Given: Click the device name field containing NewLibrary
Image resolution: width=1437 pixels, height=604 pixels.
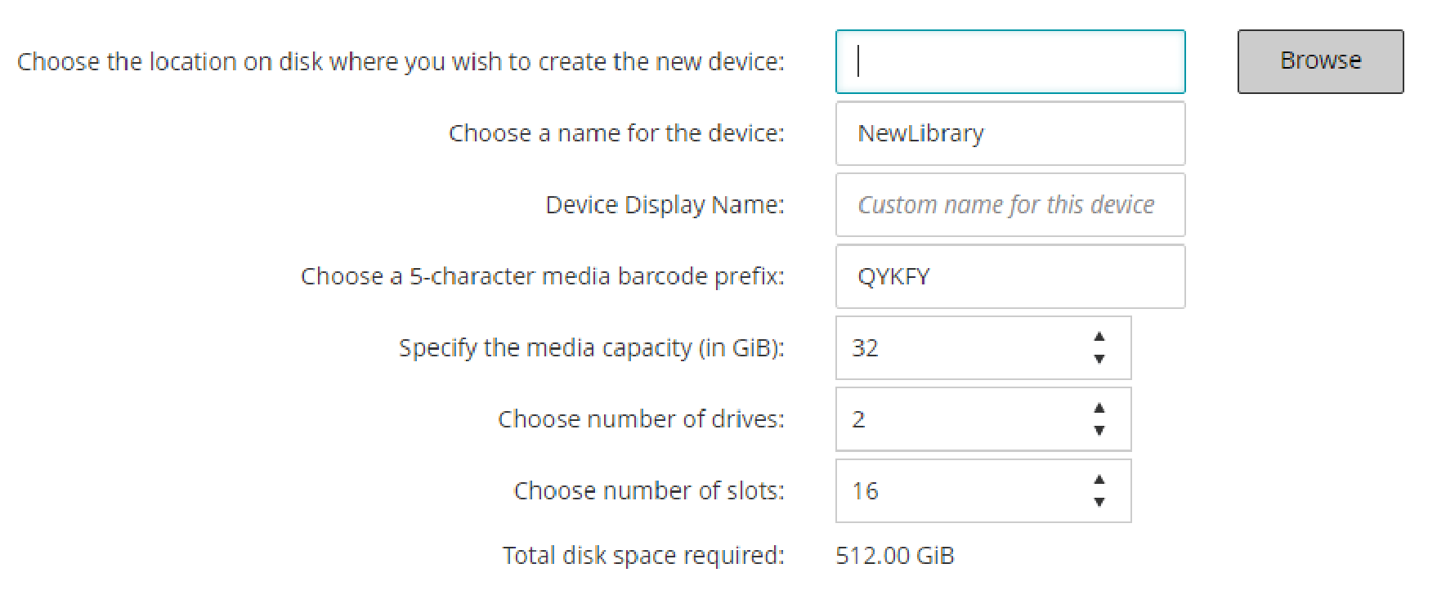Looking at the screenshot, I should tap(1009, 133).
